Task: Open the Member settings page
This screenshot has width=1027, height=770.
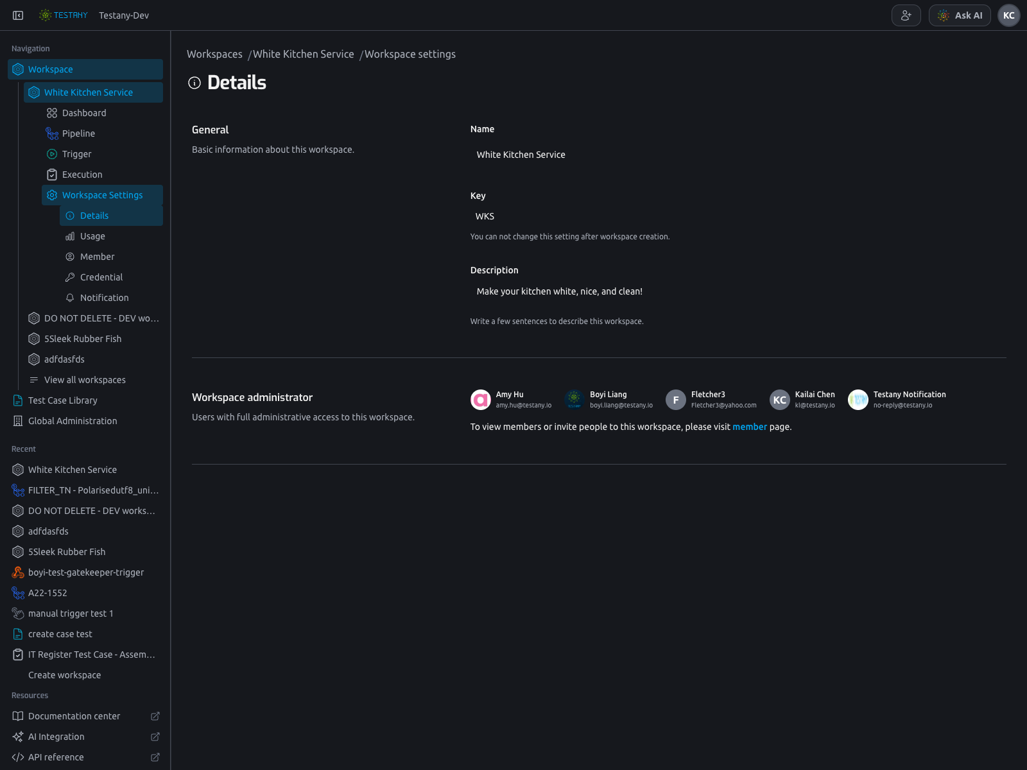Action: coord(111,257)
